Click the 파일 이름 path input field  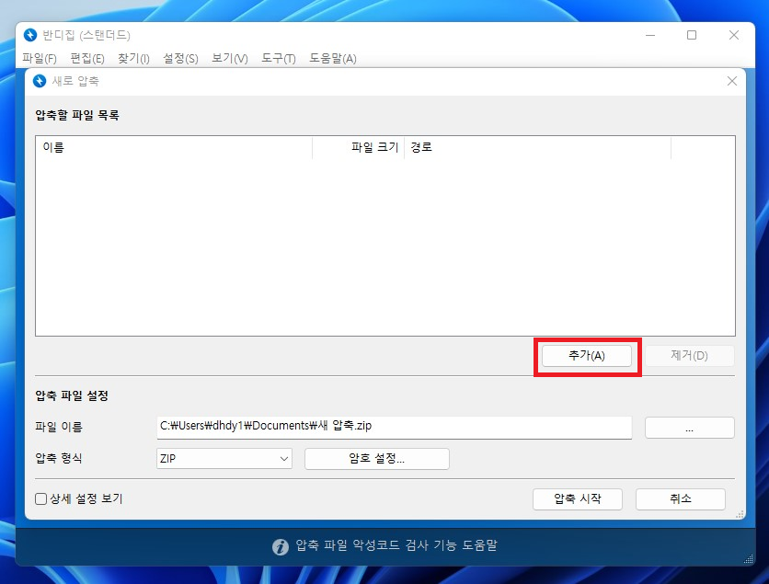[395, 427]
